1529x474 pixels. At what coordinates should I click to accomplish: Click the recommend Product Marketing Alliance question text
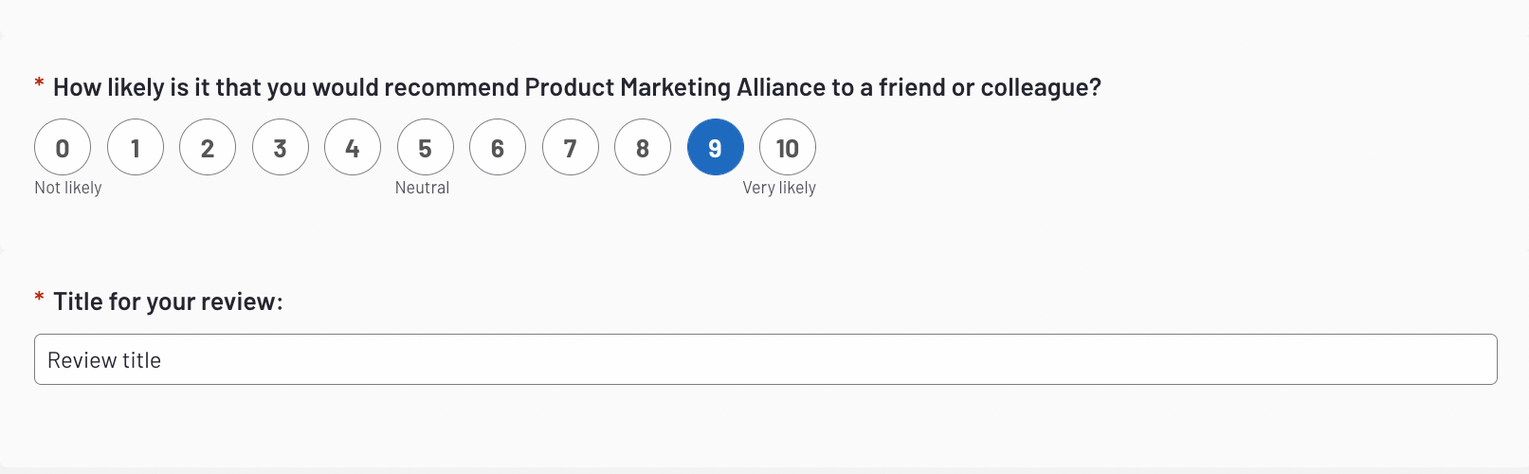[x=576, y=87]
